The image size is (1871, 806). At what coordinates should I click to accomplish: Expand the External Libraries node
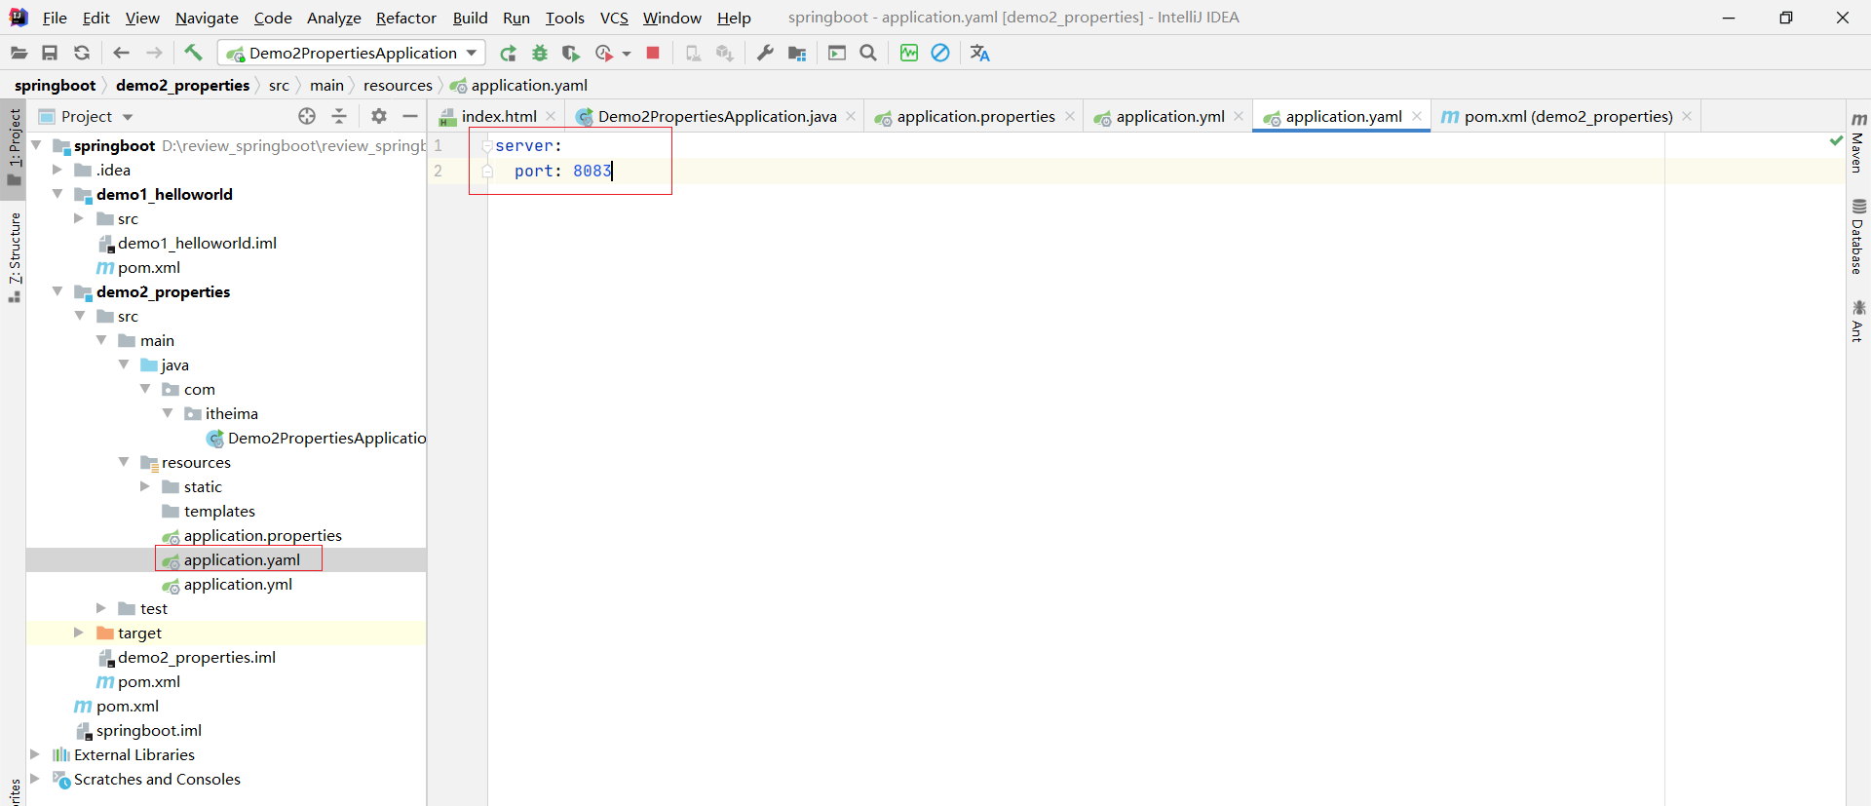pos(35,754)
